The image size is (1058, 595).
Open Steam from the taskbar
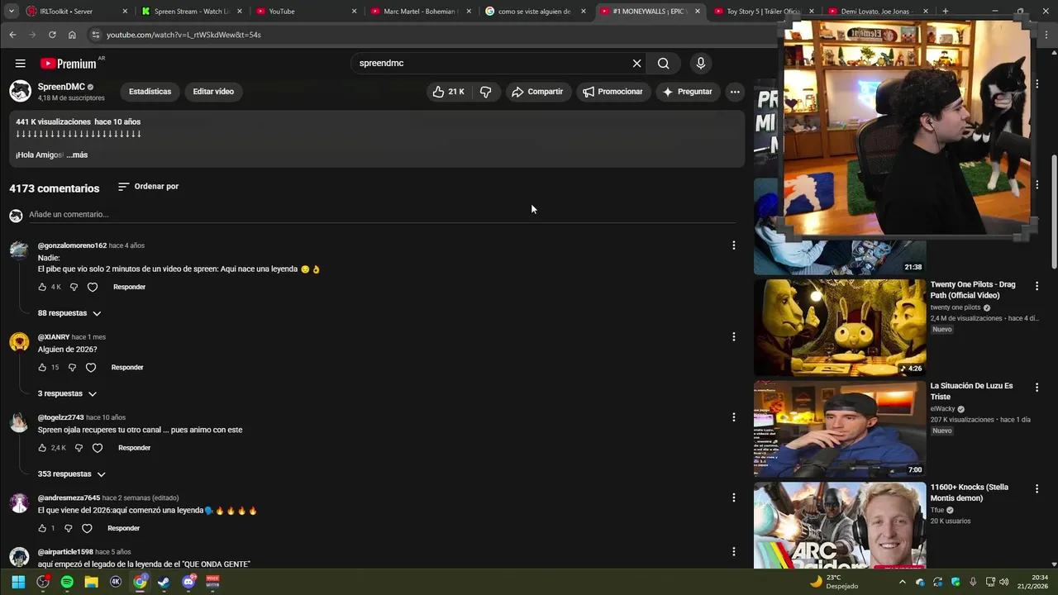point(164,582)
